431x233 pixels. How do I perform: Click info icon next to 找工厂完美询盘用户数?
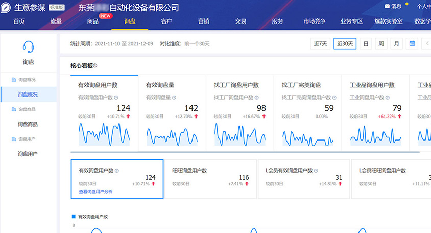point(334,98)
